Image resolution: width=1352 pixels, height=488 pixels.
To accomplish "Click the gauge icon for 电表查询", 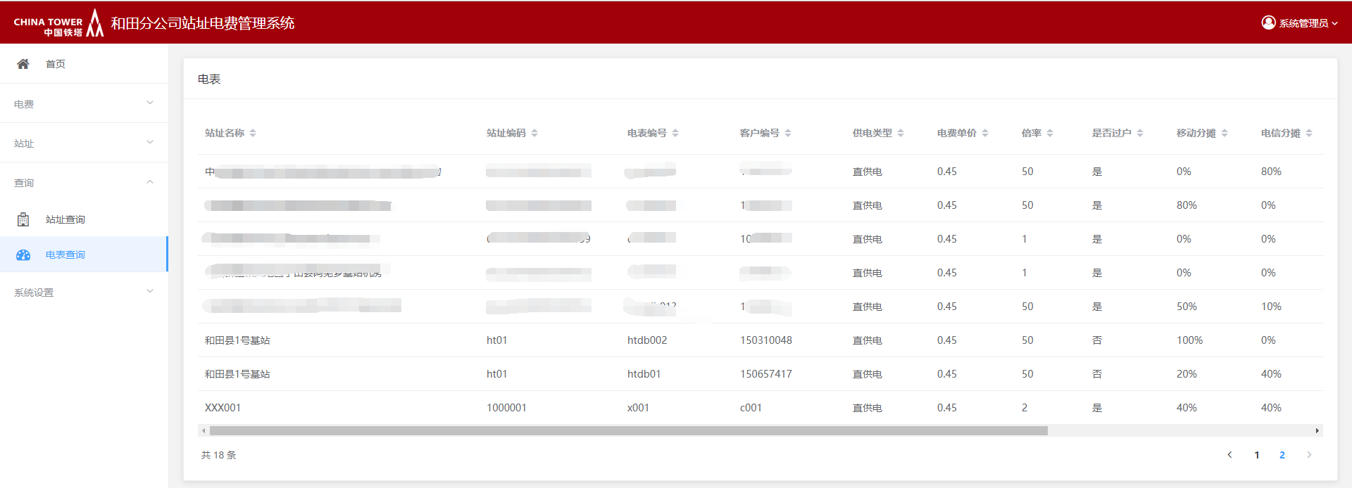I will 23,255.
